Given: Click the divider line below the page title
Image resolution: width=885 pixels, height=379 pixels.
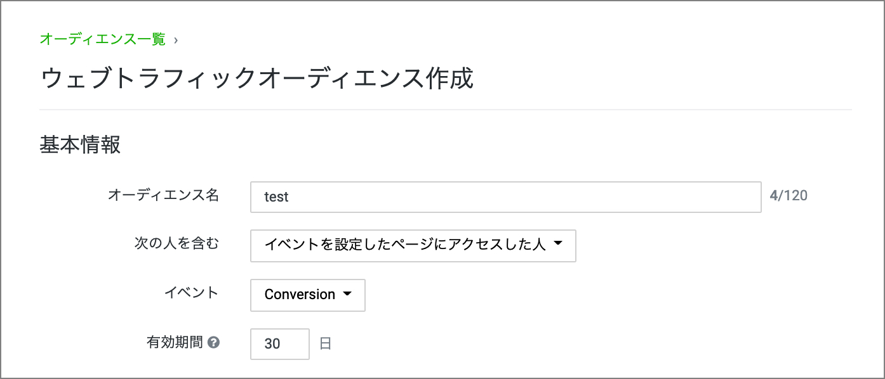Looking at the screenshot, I should coord(444,110).
